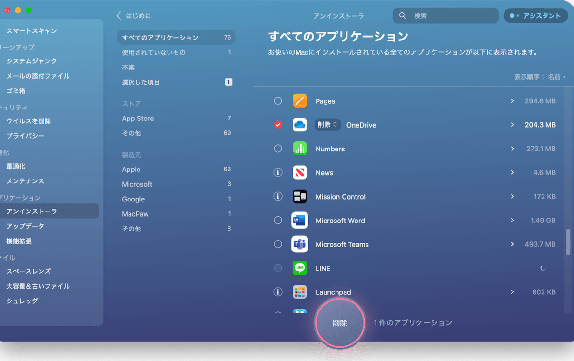Expand the Microsoft Word row chevron
574x361 pixels.
point(512,220)
